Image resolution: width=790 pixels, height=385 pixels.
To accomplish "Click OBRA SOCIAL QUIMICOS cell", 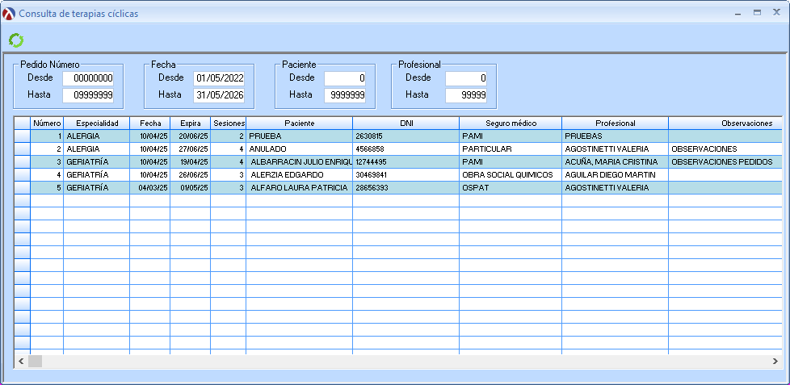I will (x=511, y=174).
